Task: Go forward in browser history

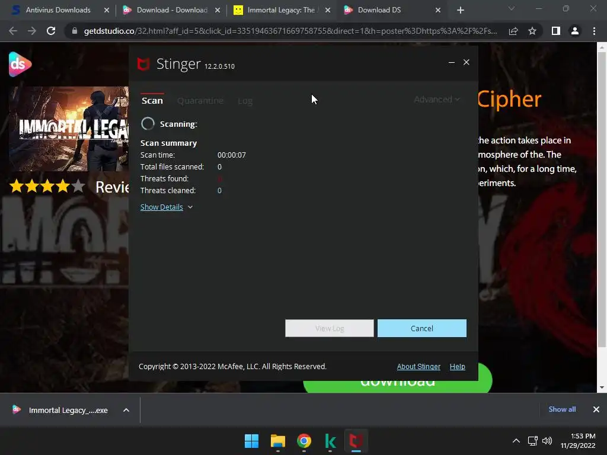Action: tap(32, 31)
